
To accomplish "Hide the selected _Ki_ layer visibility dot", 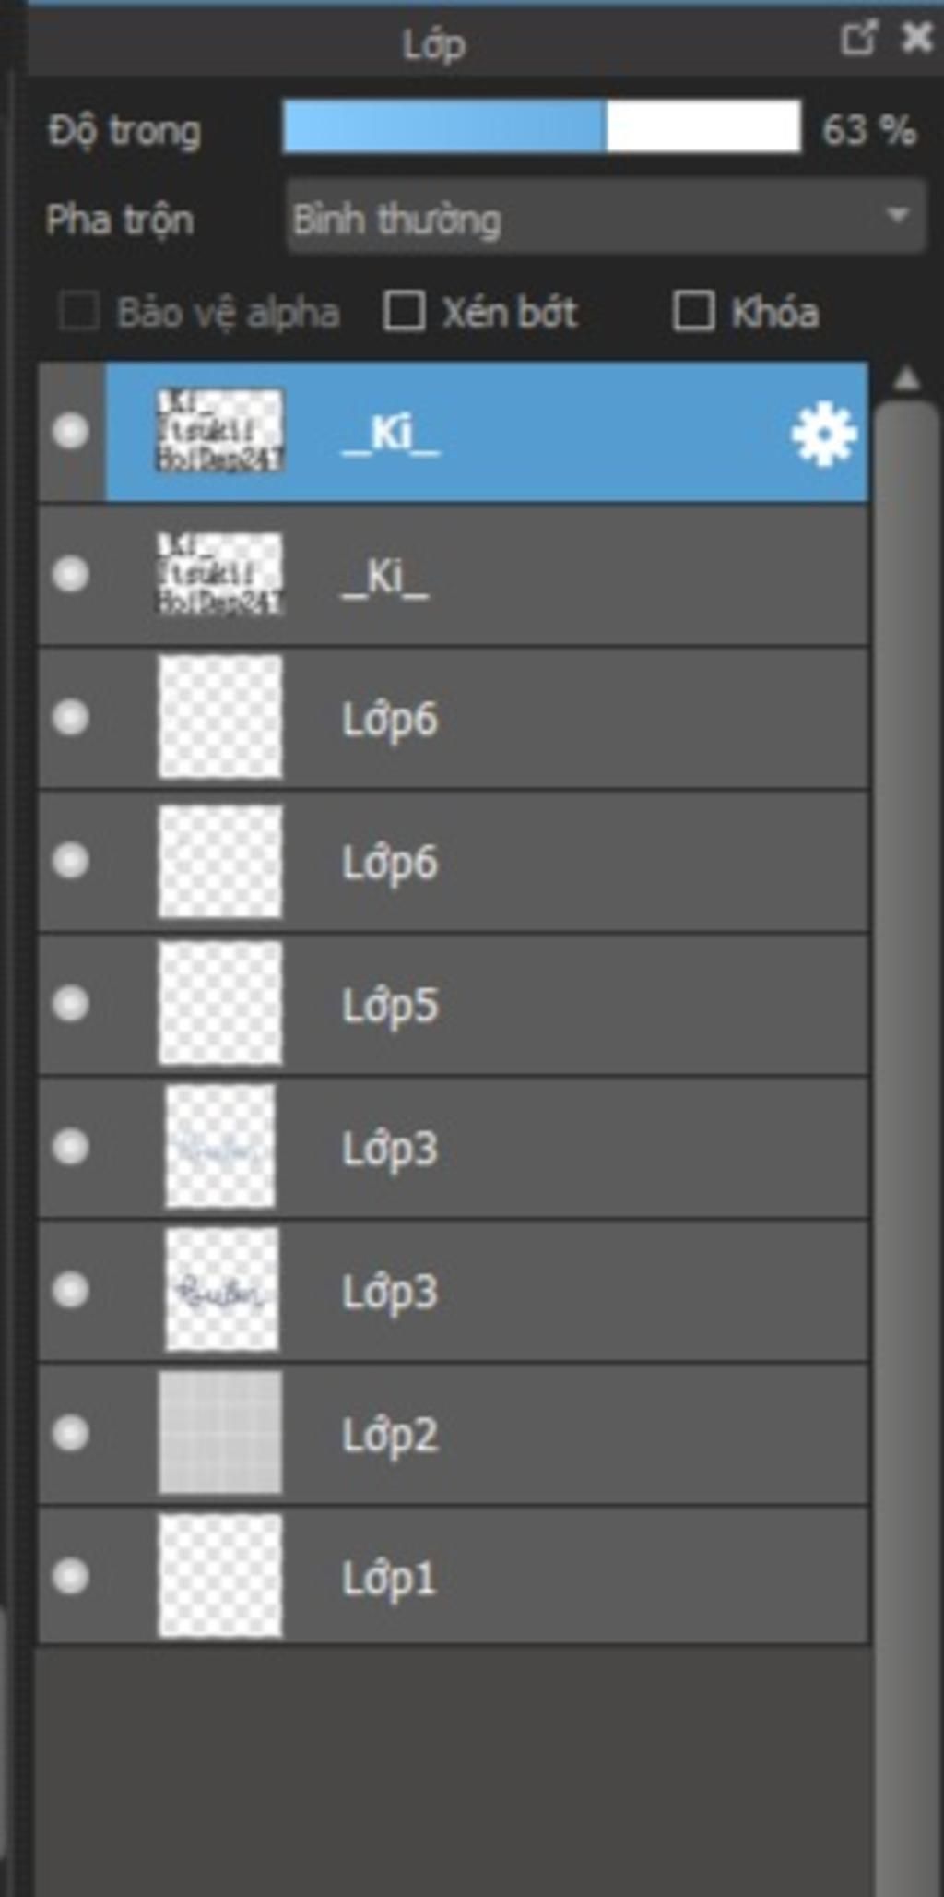I will (71, 431).
